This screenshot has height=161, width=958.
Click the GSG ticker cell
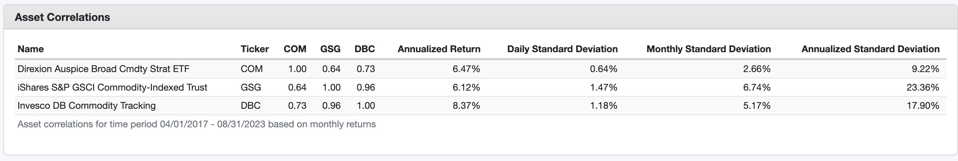coord(251,87)
